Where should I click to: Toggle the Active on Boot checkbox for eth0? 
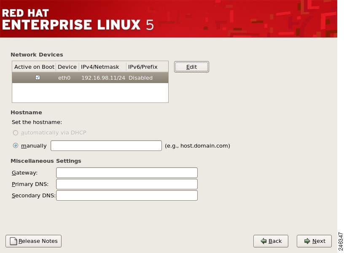(x=38, y=78)
